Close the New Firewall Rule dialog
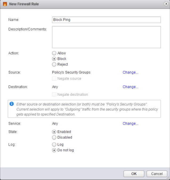This screenshot has height=180, width=170. point(166,4)
